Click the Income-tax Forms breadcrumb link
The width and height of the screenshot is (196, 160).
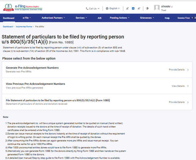[x=24, y=27]
